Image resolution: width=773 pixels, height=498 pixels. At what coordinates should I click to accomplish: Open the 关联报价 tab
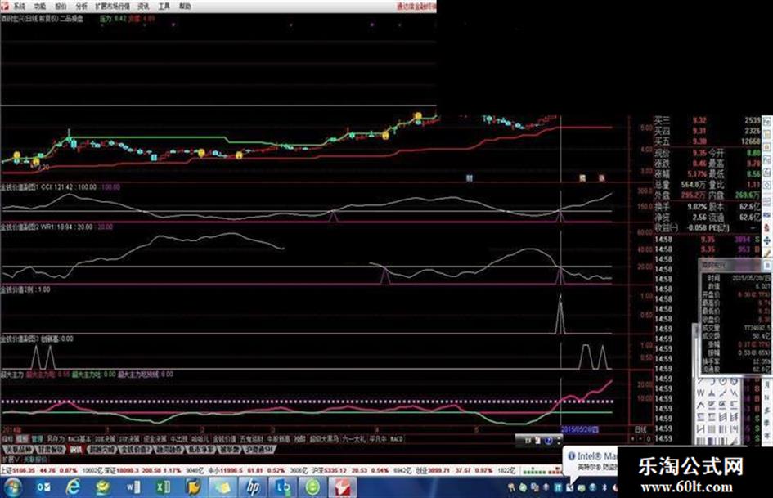click(x=35, y=460)
